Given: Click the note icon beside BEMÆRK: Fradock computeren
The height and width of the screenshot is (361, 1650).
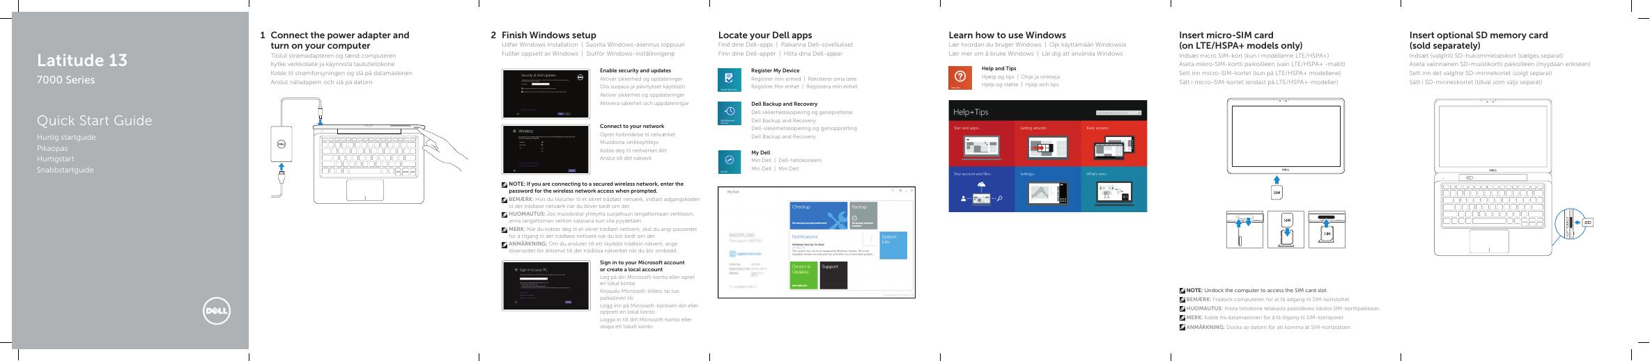Looking at the screenshot, I should (1182, 300).
